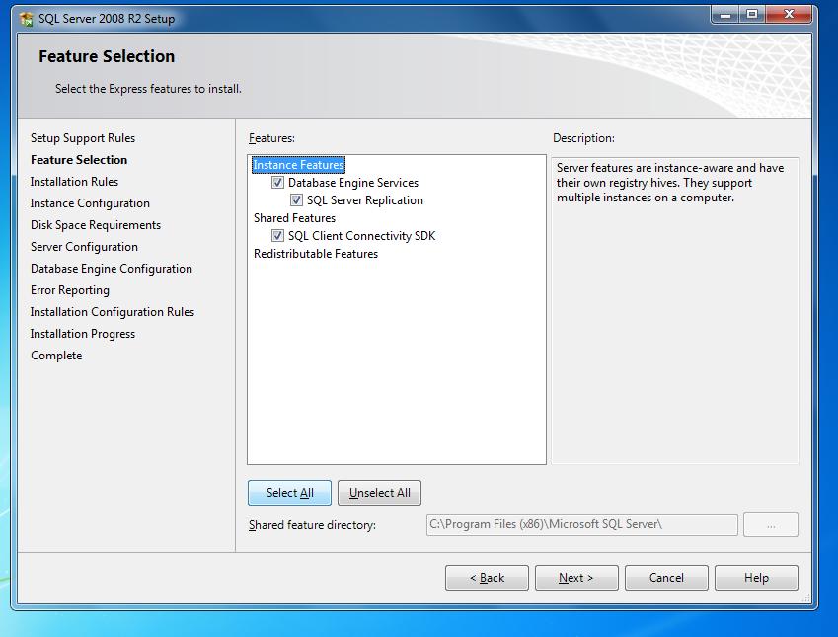Select the Instance Features tree node
838x637 pixels.
(298, 165)
